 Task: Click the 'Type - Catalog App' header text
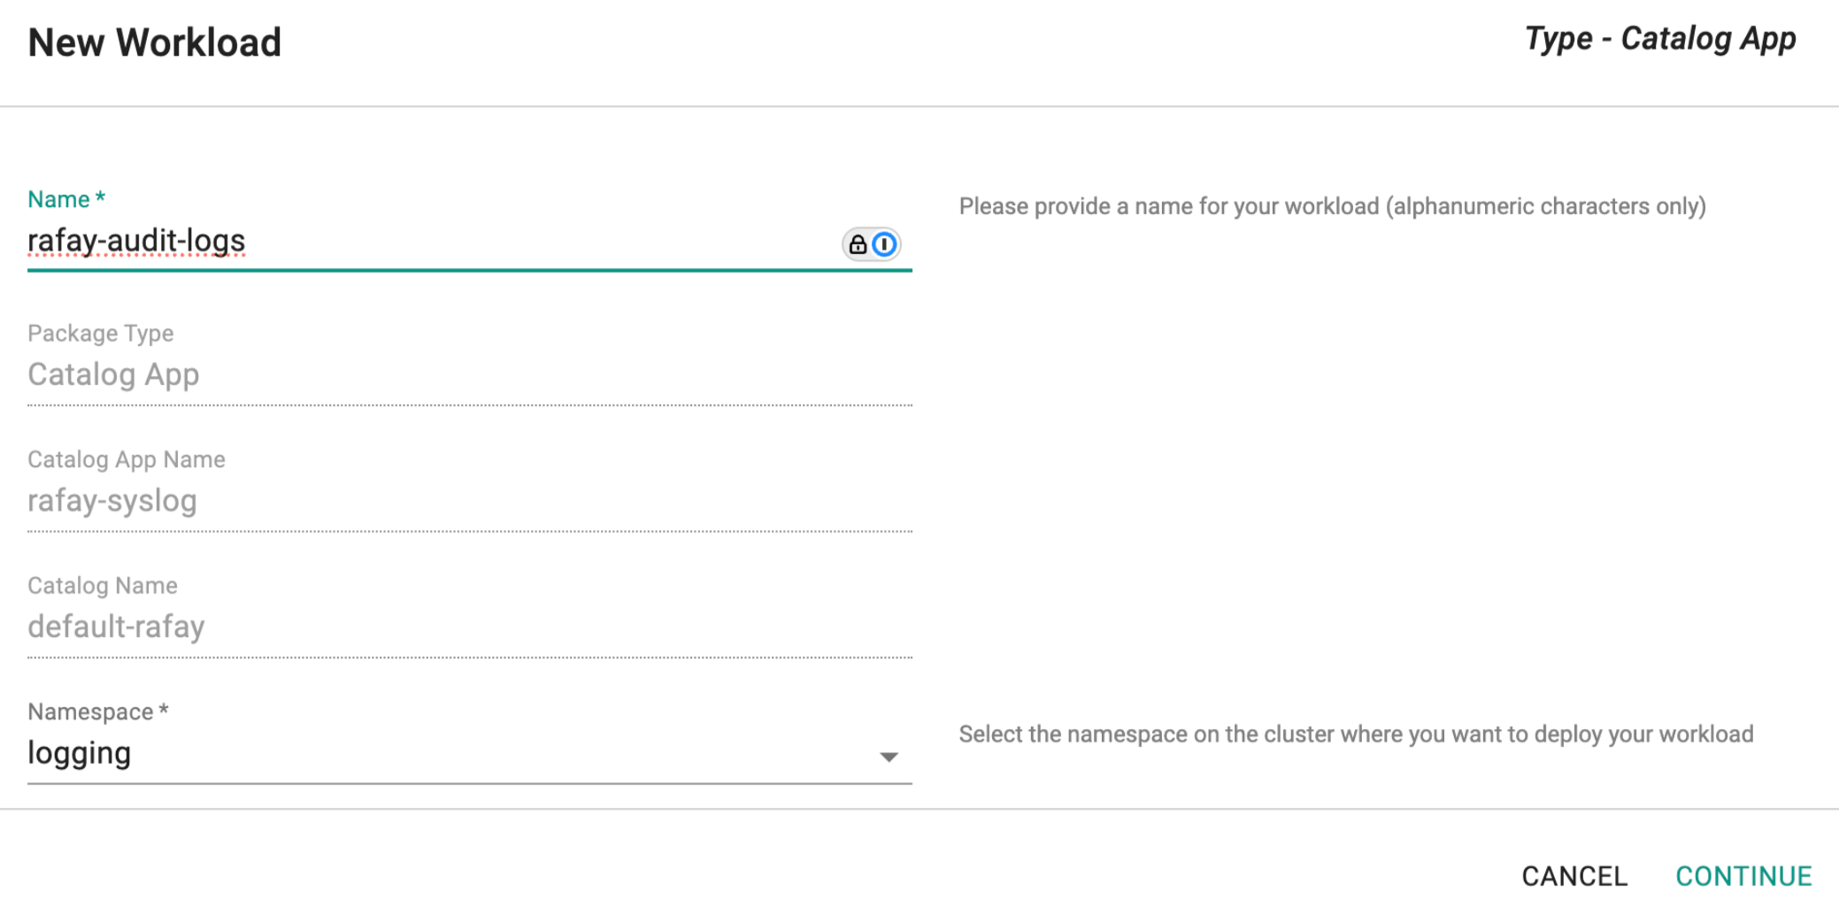click(x=1659, y=39)
